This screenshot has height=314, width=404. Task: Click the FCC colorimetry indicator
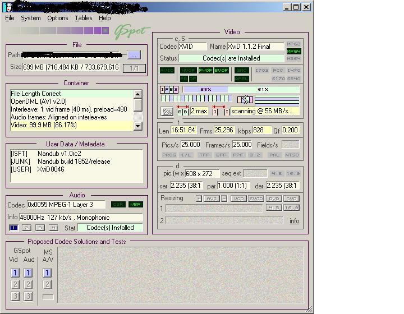(278, 70)
